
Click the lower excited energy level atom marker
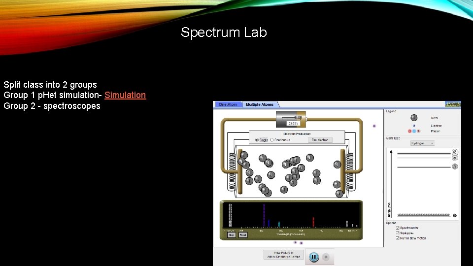[455, 166]
